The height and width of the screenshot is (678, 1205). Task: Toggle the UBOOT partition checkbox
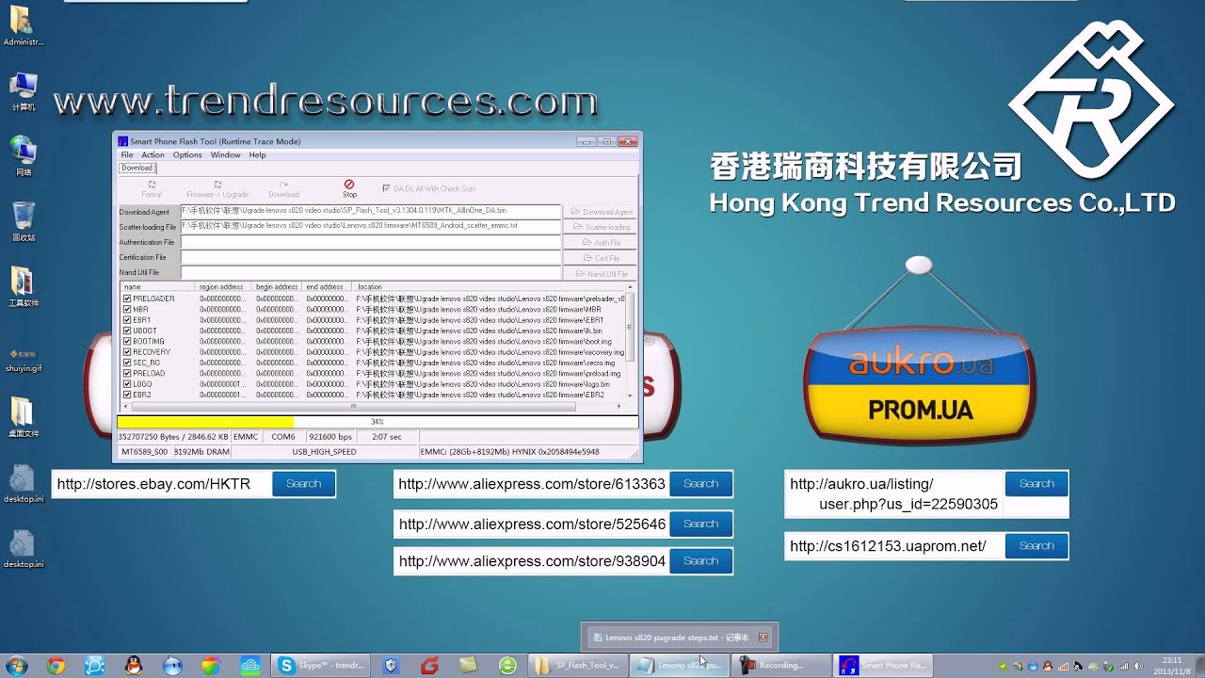127,331
